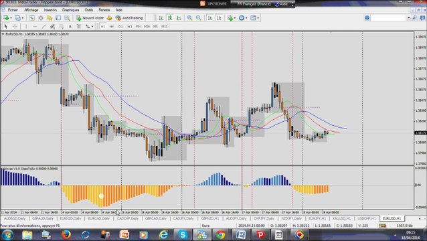Open the search box dropdown arrow

(x=409, y=17)
